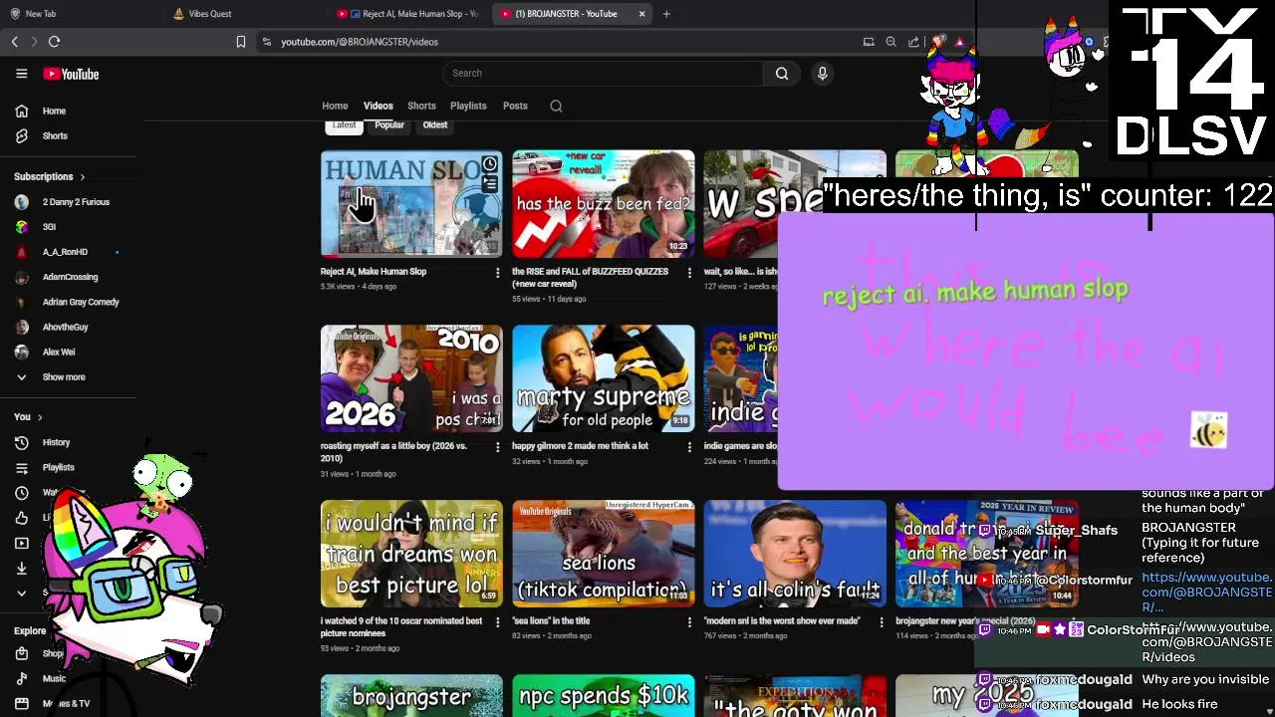The image size is (1275, 717).
Task: Click the Your videos play icon in sidebar
Action: click(x=22, y=543)
